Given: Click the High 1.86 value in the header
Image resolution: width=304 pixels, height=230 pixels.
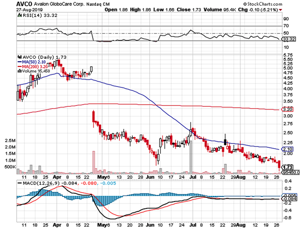Looking at the screenshot, I should 141,9.
